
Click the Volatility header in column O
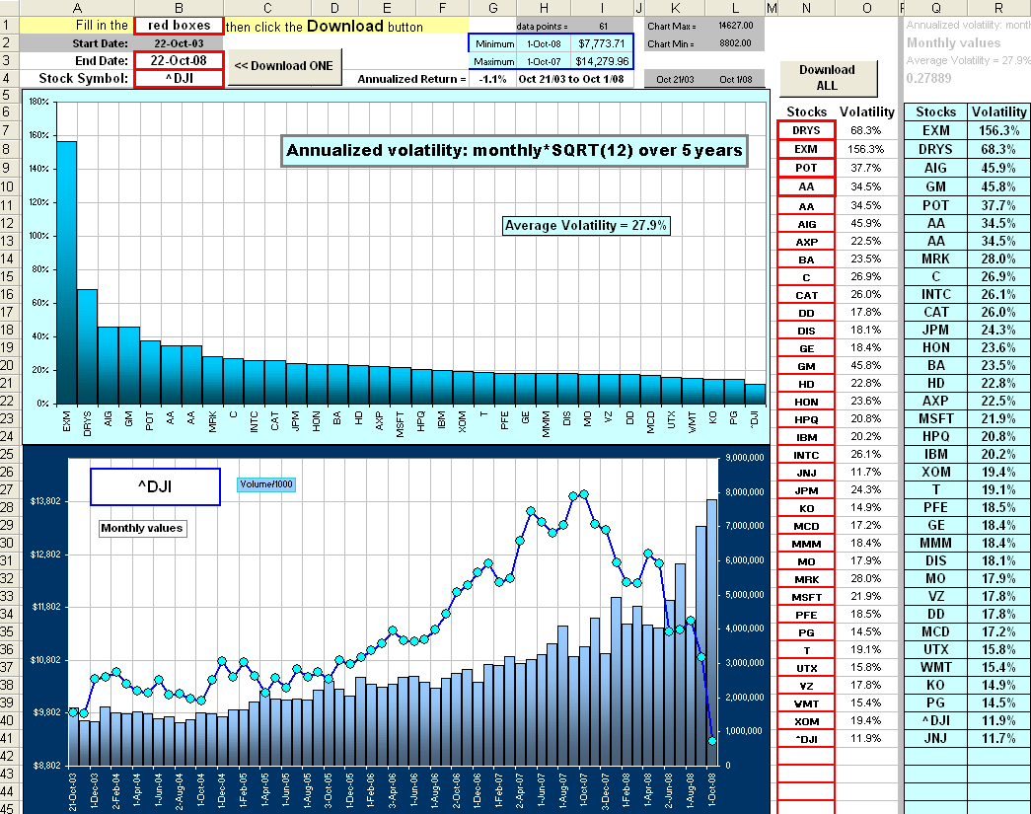coord(866,111)
